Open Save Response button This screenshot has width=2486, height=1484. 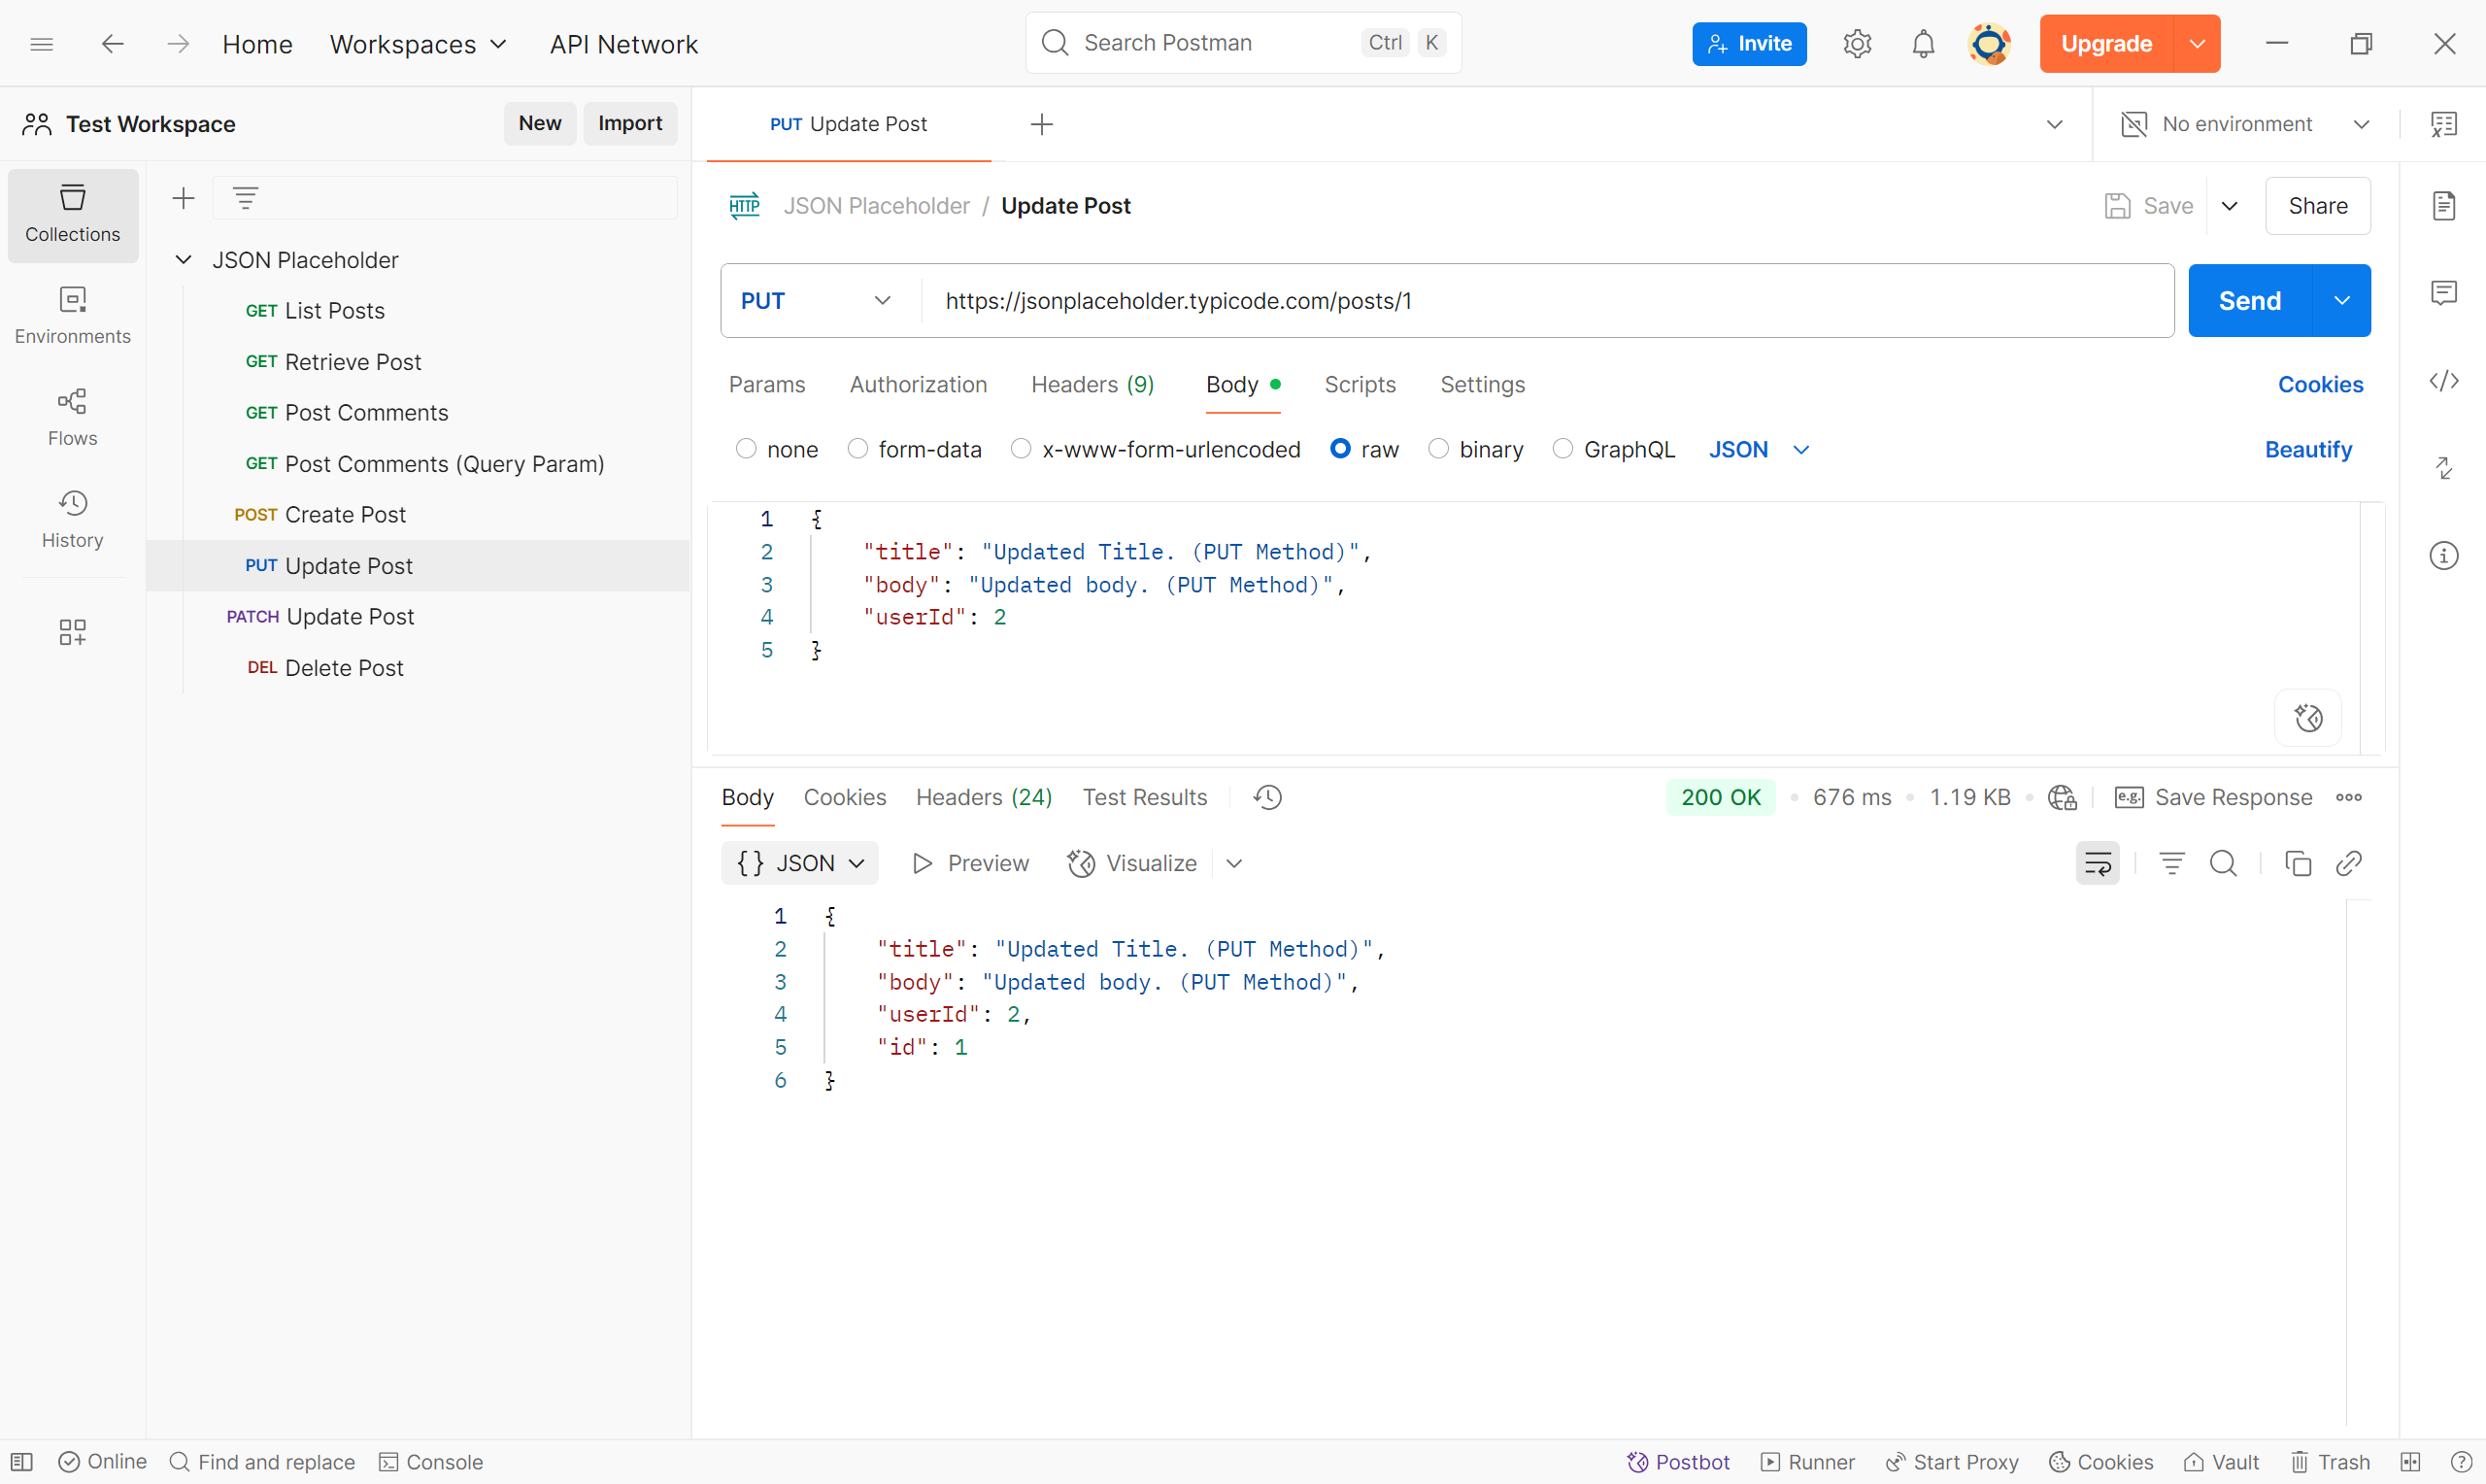tap(2213, 797)
